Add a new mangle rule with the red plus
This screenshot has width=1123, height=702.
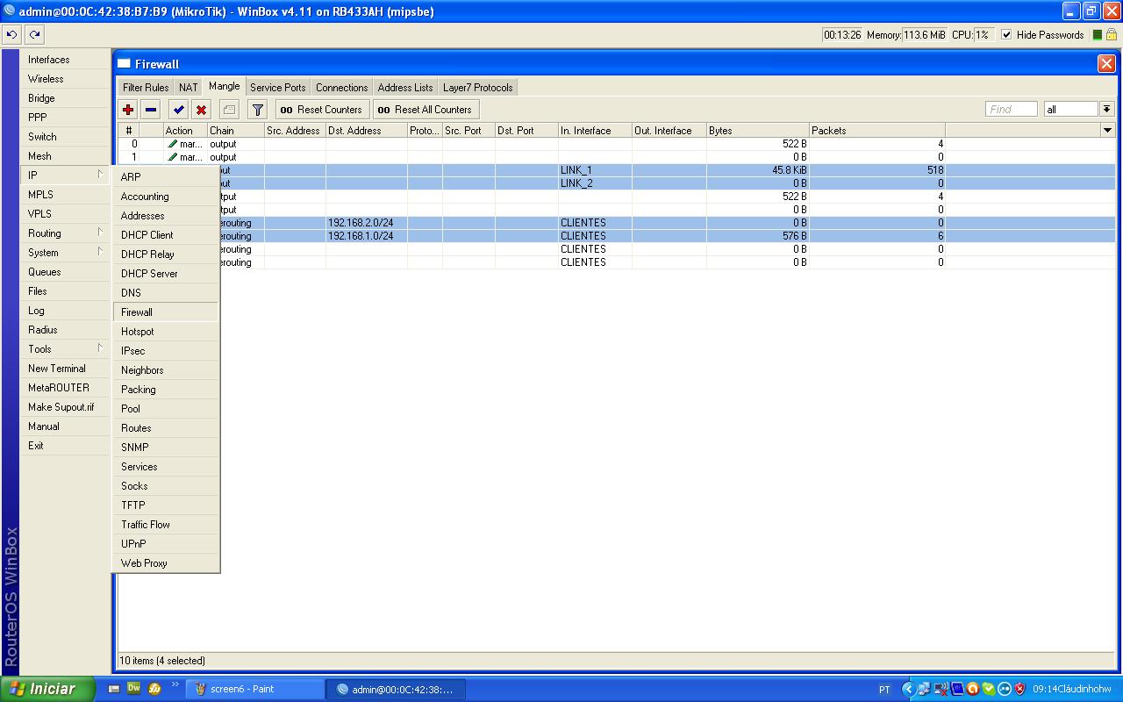(x=128, y=110)
